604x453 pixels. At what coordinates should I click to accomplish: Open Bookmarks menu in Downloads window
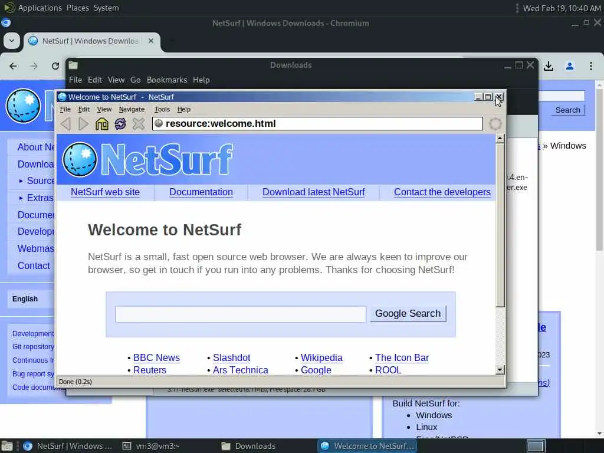(167, 80)
